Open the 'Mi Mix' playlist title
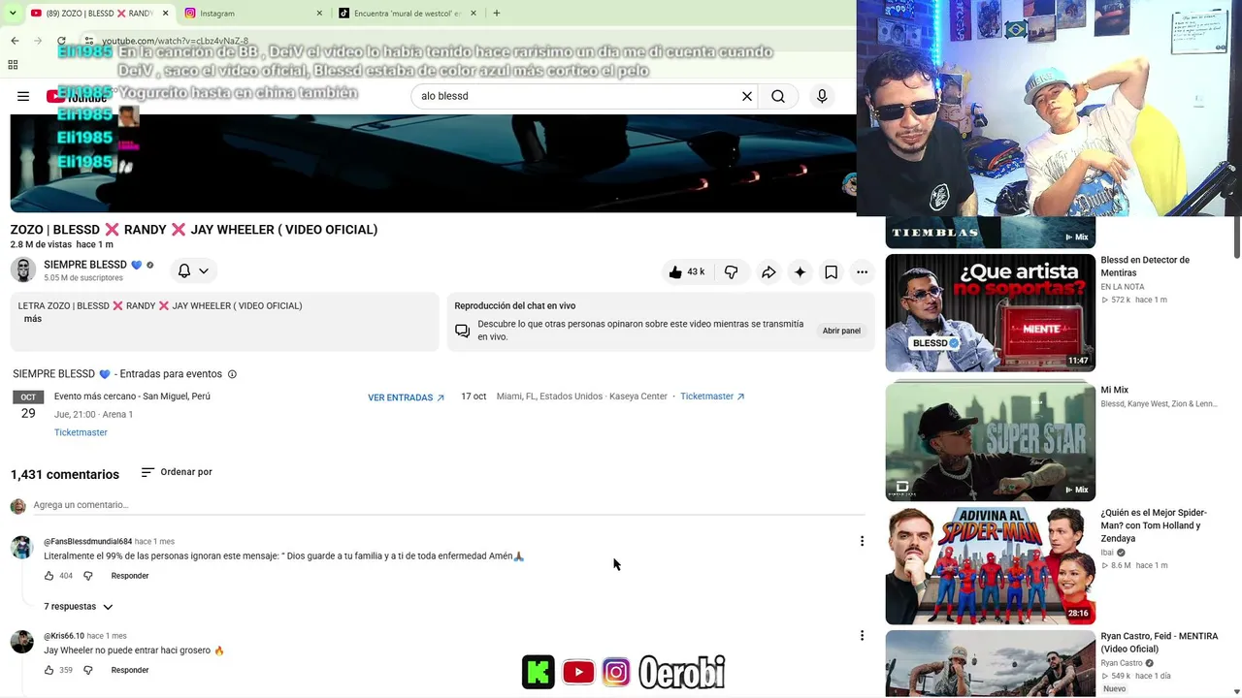This screenshot has width=1242, height=698. pyautogui.click(x=1115, y=390)
